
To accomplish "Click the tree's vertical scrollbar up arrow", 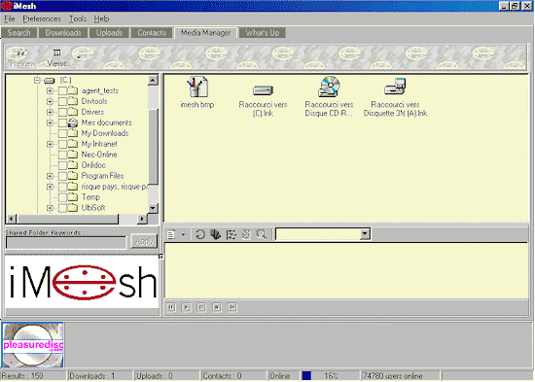I will pyautogui.click(x=153, y=81).
